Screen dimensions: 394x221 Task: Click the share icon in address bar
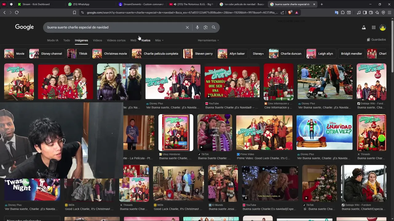(282, 13)
